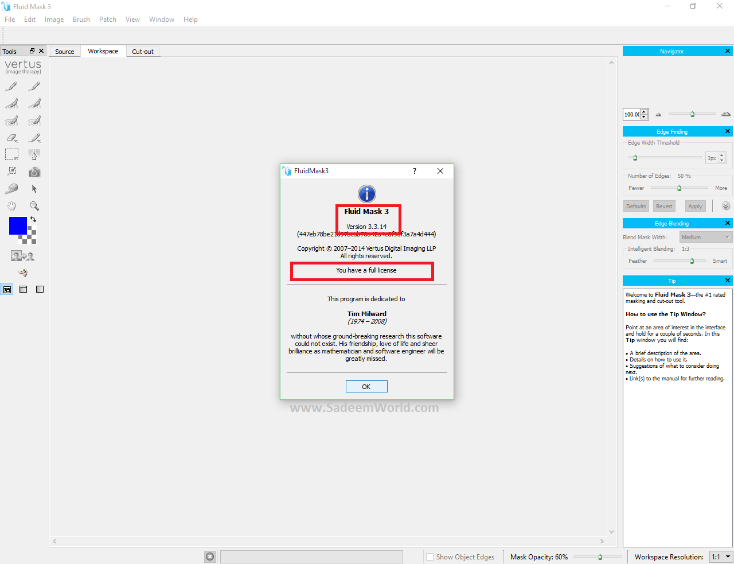Screen dimensions: 734x564
Task: Click the Create Cut-out portrait icon
Action: 23,256
